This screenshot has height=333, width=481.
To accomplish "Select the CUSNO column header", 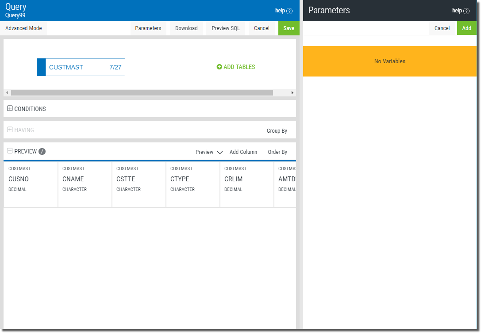I will tap(31, 184).
